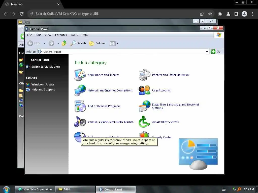The height and width of the screenshot is (193, 258).
Task: Click the Forward arrow in Control Panel toolbar
Action: pyautogui.click(x=51, y=43)
